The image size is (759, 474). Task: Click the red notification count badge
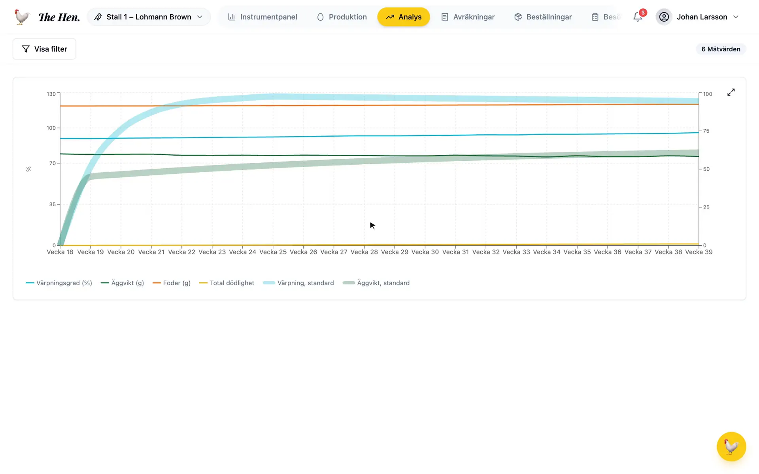pos(643,13)
